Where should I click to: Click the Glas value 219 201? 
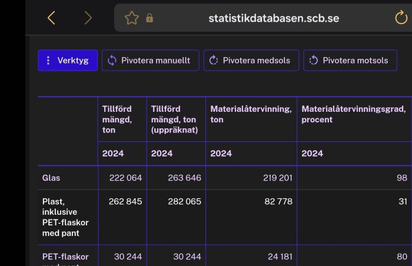(278, 178)
